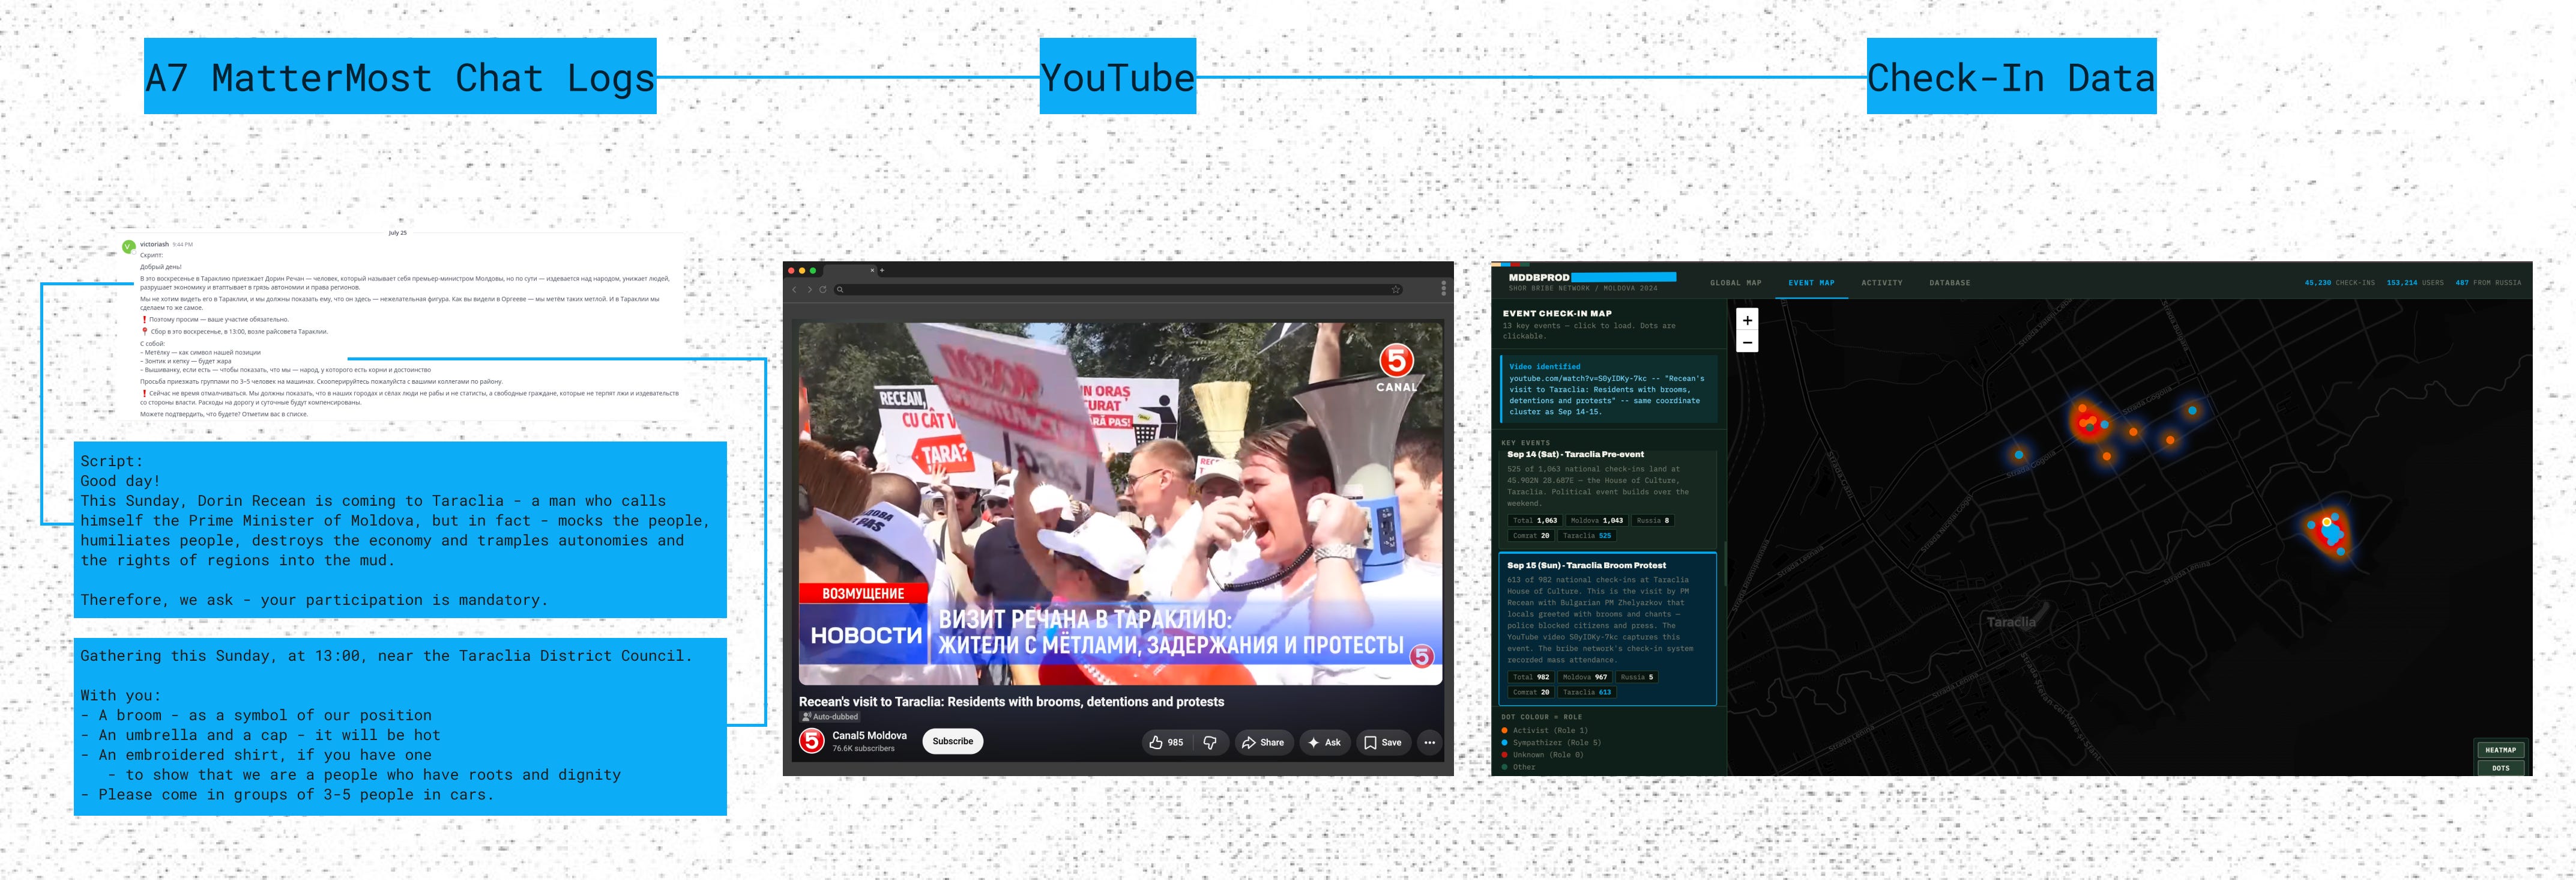
Task: Click the A7 MatterMost Chat Logs heading
Action: (x=400, y=76)
